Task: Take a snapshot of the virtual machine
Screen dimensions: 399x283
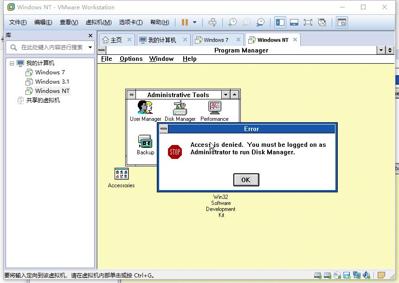Action: tap(232, 22)
